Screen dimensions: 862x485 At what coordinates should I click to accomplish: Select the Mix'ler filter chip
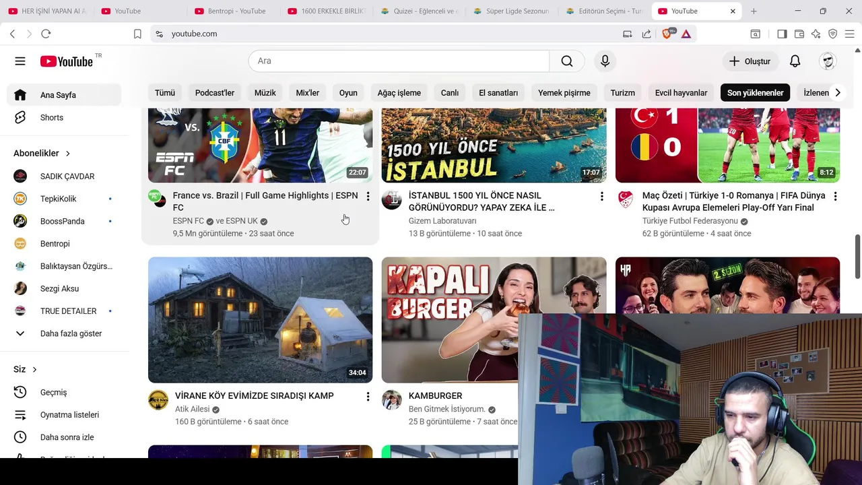pos(308,93)
